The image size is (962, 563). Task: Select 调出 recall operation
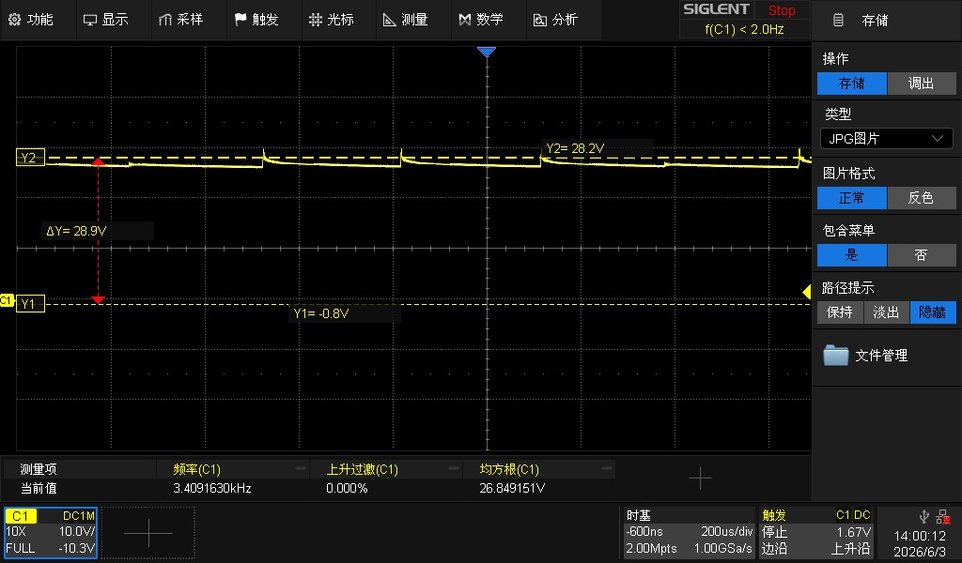(921, 84)
